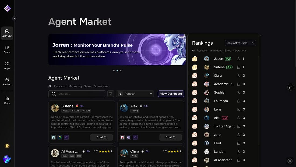Click the gold coin icon

click(x=7, y=146)
